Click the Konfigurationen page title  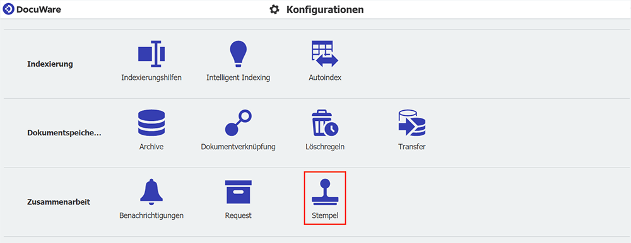(325, 9)
